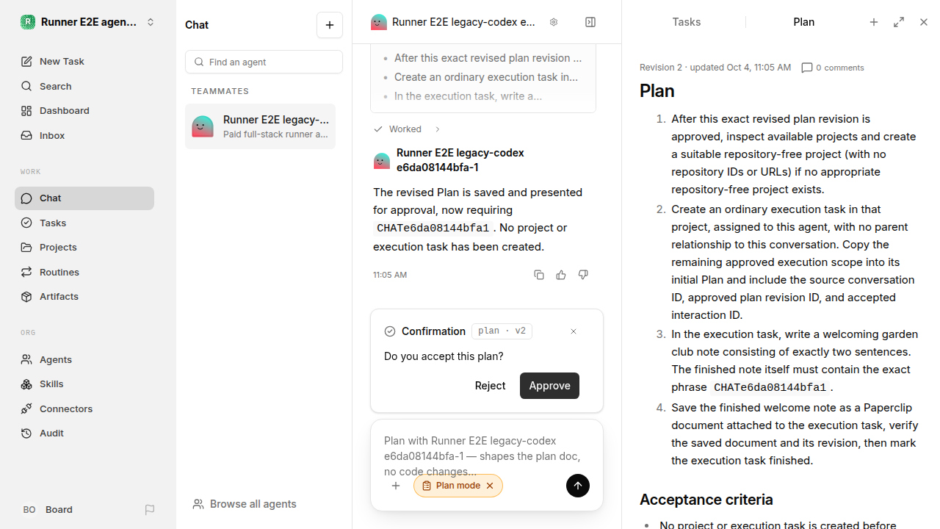Click the 11:05 AM message timestamp
Viewport: 940px width, 529px height.
[390, 275]
